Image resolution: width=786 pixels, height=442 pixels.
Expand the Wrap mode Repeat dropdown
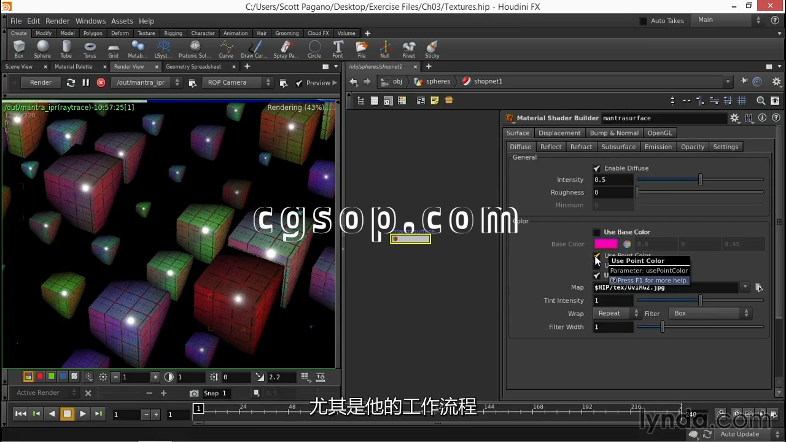coord(617,314)
